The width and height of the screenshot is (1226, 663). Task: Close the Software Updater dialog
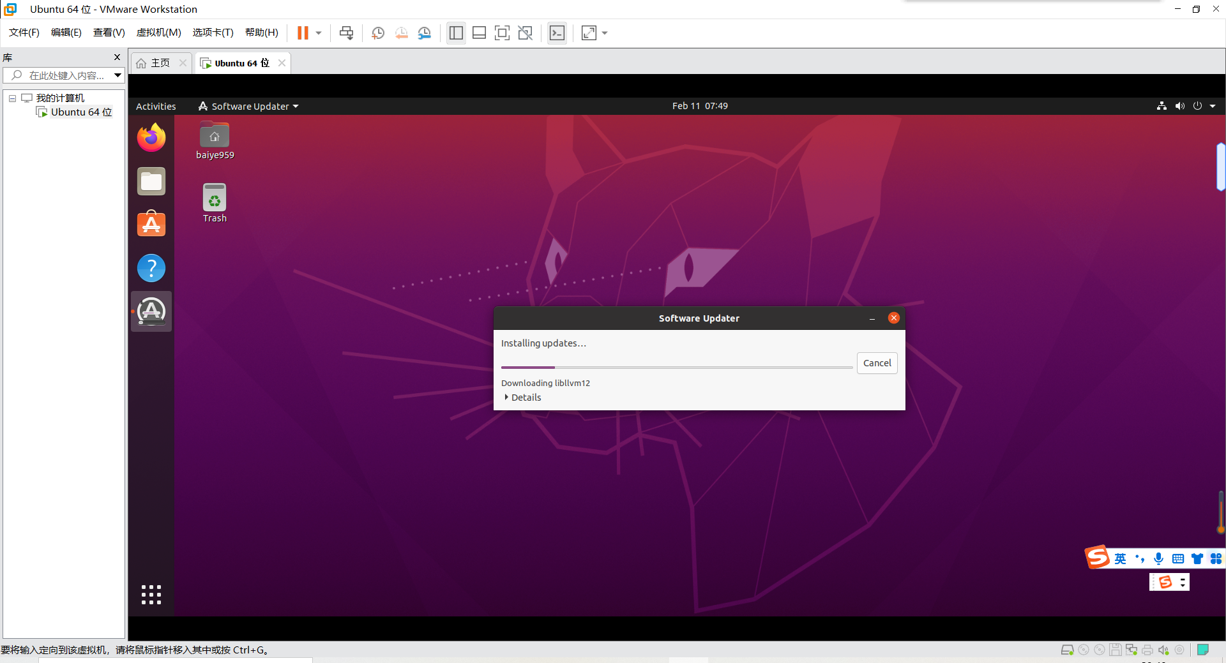click(x=894, y=318)
